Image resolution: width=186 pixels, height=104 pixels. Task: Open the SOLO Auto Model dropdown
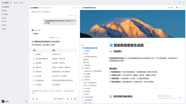pos(59,99)
